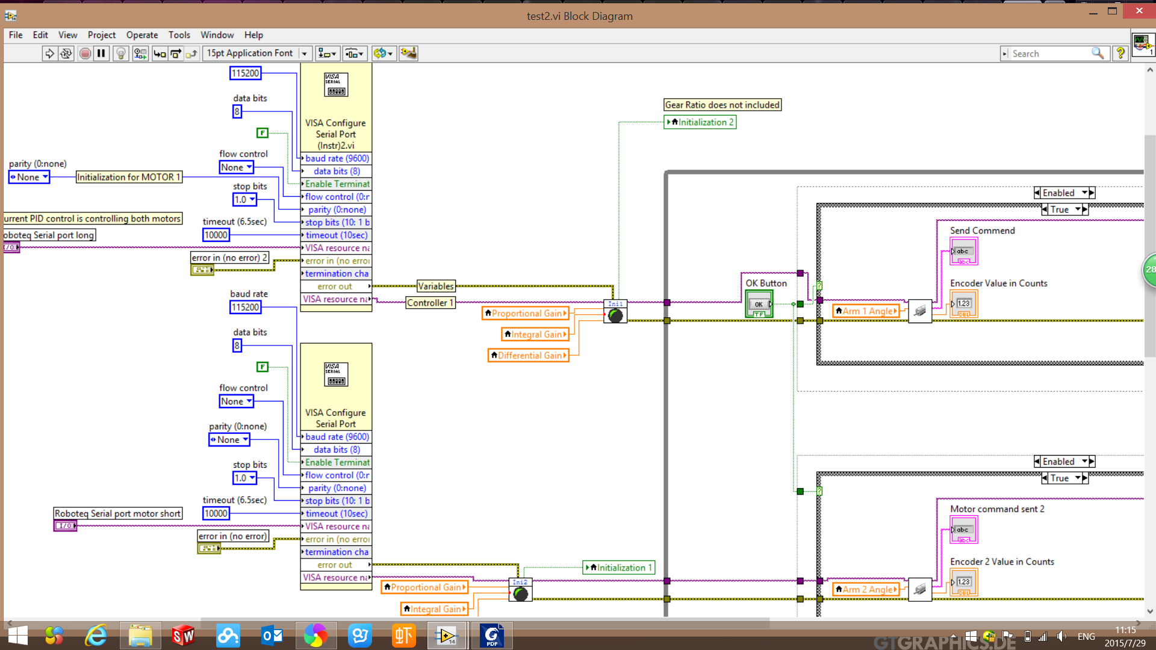Open the Edit menu
1156x650 pixels.
point(39,34)
